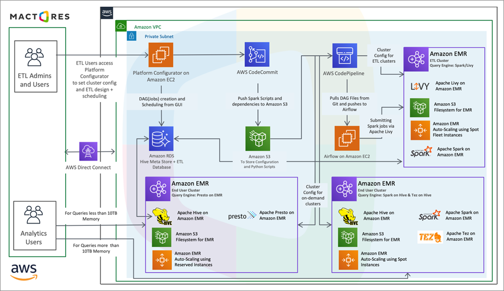Image resolution: width=504 pixels, height=291 pixels.
Task: Click the Apache Livy logo
Action: 420,86
